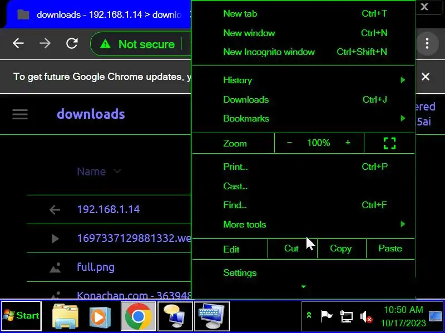Click the Name column header
This screenshot has height=333, width=445.
91,171
